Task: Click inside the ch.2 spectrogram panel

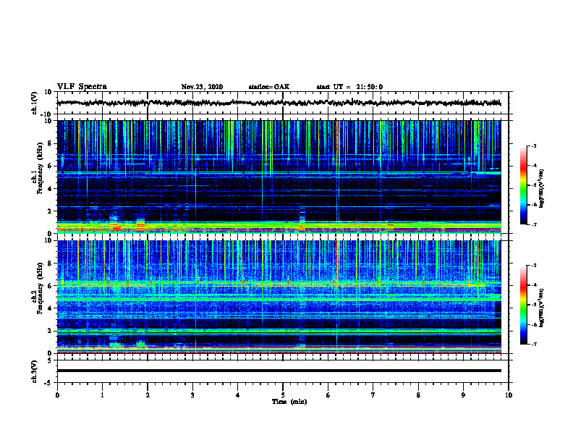Action: tap(279, 297)
